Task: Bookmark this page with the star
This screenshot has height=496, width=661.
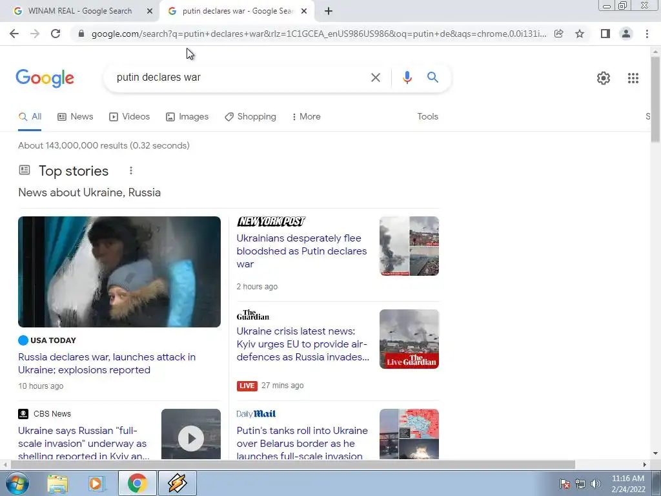Action: coord(580,34)
